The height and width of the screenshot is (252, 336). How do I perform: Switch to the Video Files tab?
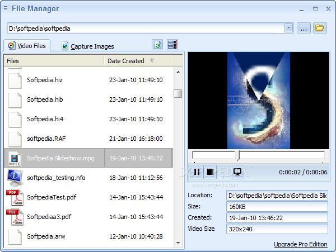(27, 46)
